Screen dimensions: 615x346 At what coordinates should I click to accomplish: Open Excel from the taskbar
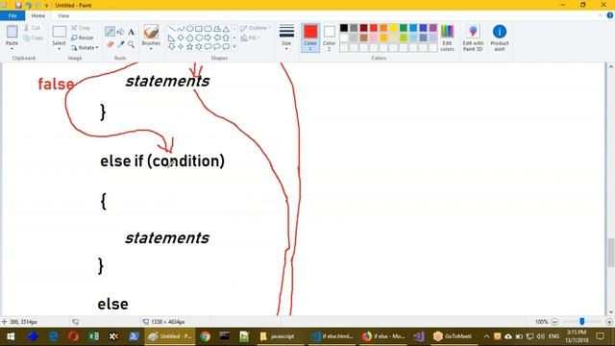pyautogui.click(x=94, y=336)
